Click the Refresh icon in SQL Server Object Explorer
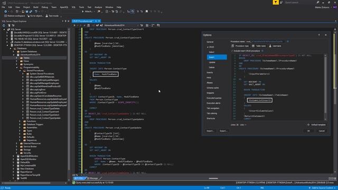This screenshot has height=190, width=338. (4, 25)
